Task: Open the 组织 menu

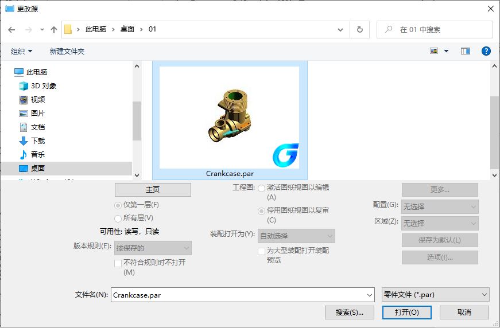Action: (x=21, y=51)
